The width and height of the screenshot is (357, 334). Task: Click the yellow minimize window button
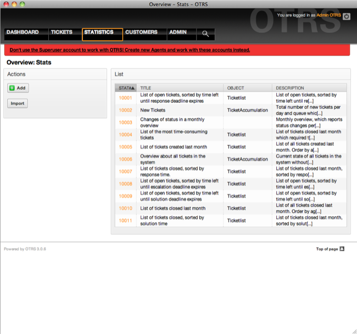click(14, 4)
